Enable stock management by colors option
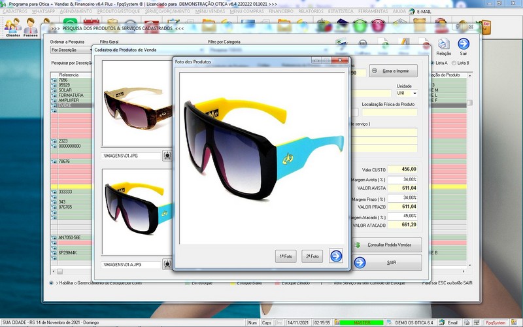The height and width of the screenshot is (327, 523). [52, 283]
